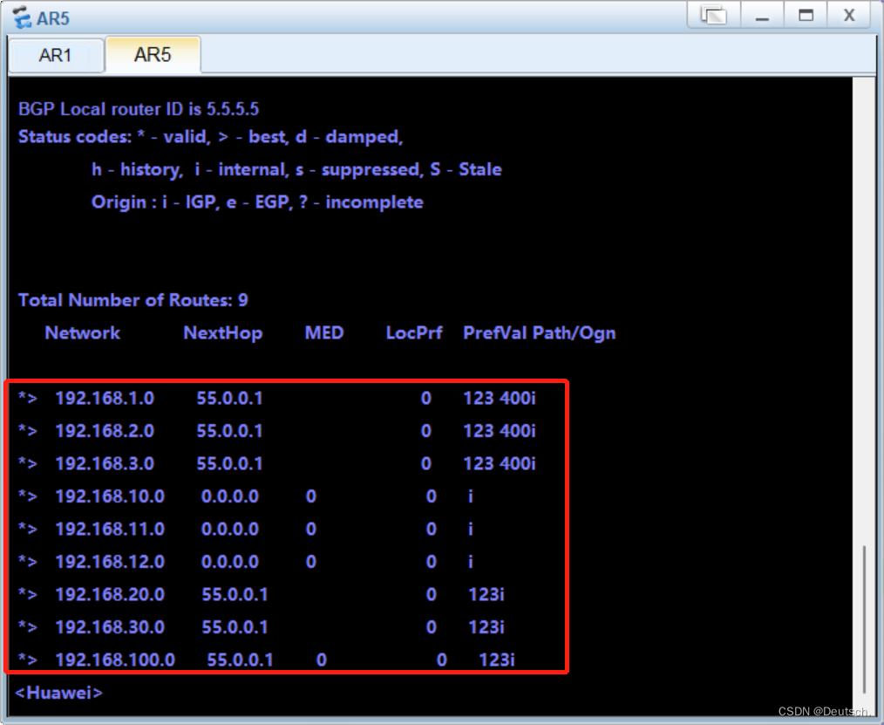Click the Status codes legend line
This screenshot has height=725, width=884.
pyautogui.click(x=211, y=137)
